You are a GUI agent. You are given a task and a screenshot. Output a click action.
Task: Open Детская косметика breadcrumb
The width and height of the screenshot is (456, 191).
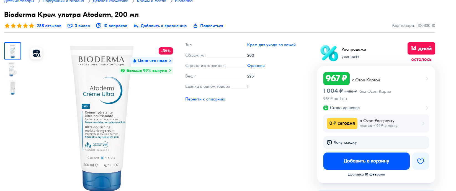(x=110, y=1)
